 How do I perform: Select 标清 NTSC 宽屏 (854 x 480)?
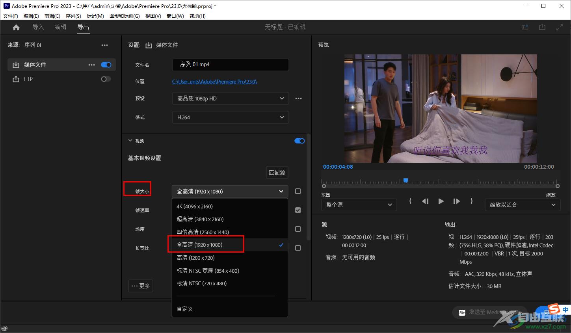[x=230, y=271]
